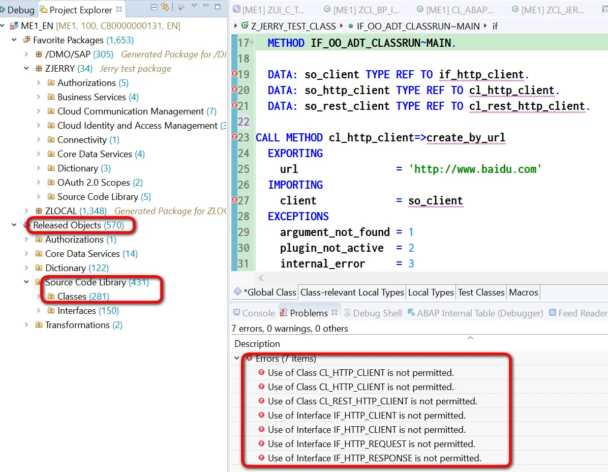Click ZLOCAL package icon

[x=39, y=211]
